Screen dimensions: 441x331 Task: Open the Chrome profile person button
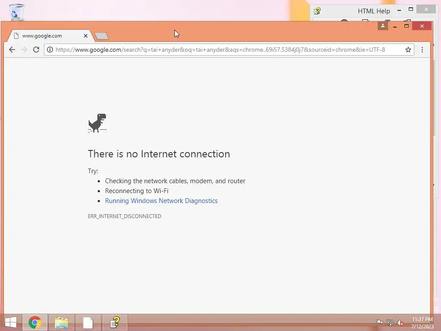click(383, 26)
